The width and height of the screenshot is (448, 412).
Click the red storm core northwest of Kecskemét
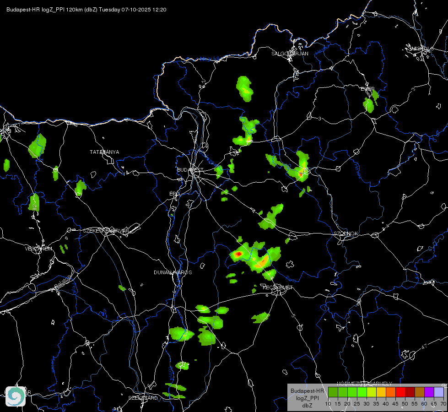click(x=238, y=254)
